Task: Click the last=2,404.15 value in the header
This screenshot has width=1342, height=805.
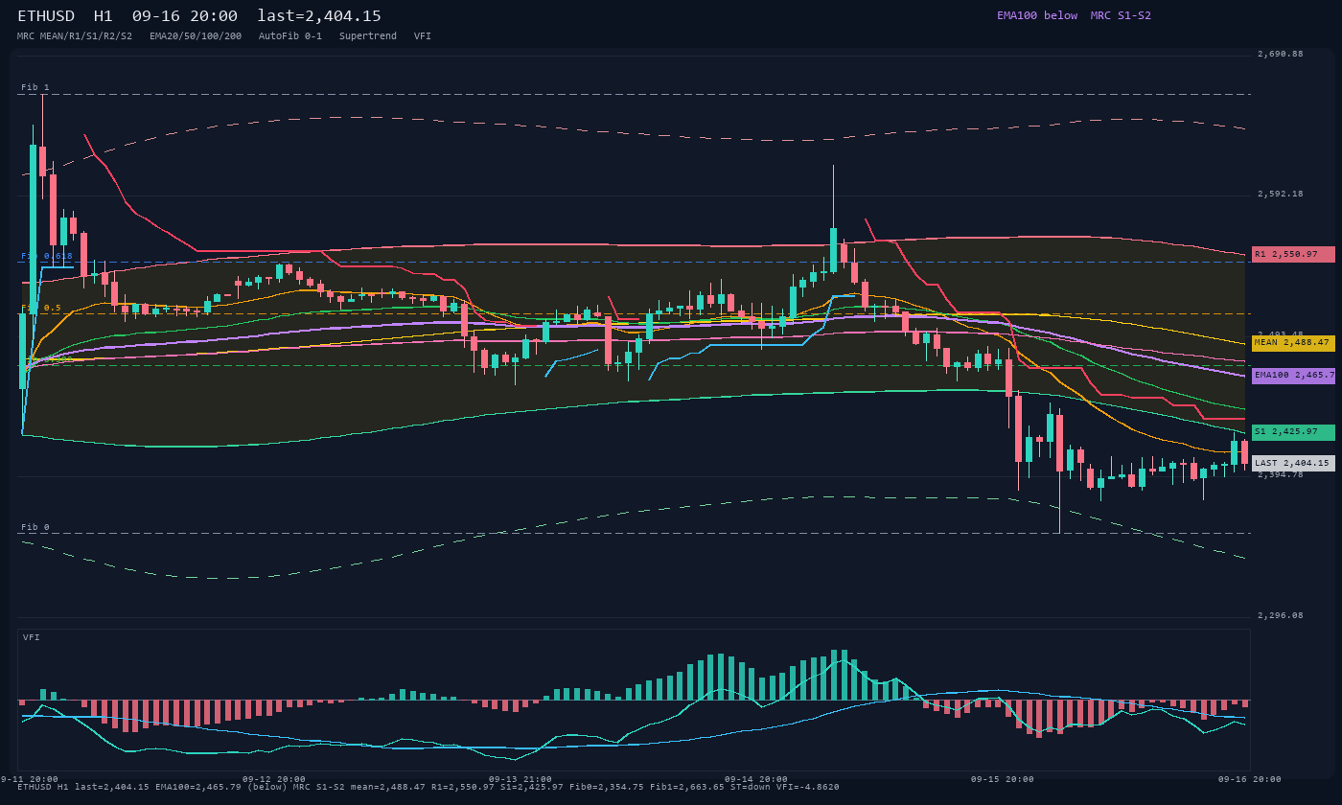Action: click(x=319, y=15)
